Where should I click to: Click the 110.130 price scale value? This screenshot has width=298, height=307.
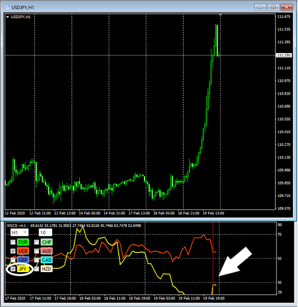tap(284, 157)
